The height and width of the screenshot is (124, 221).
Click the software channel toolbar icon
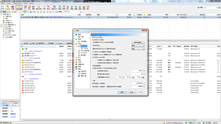click(76, 7)
